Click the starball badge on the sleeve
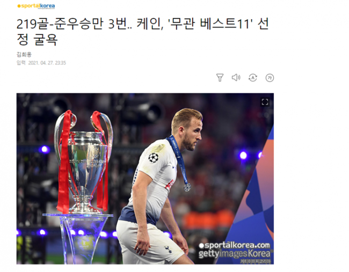Image resolution: width=349 pixels, height=272 pixels. click(x=153, y=158)
